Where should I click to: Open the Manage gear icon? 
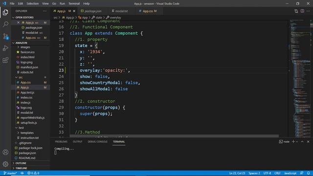[x=5, y=164]
